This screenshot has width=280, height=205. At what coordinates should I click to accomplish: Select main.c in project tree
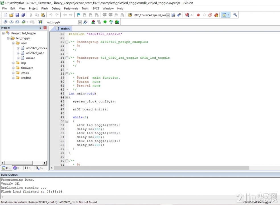pyautogui.click(x=30, y=58)
